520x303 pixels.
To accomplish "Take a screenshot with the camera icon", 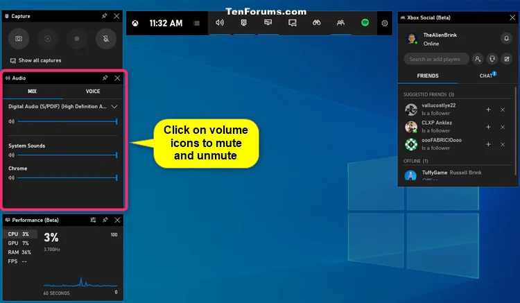I will click(x=19, y=39).
